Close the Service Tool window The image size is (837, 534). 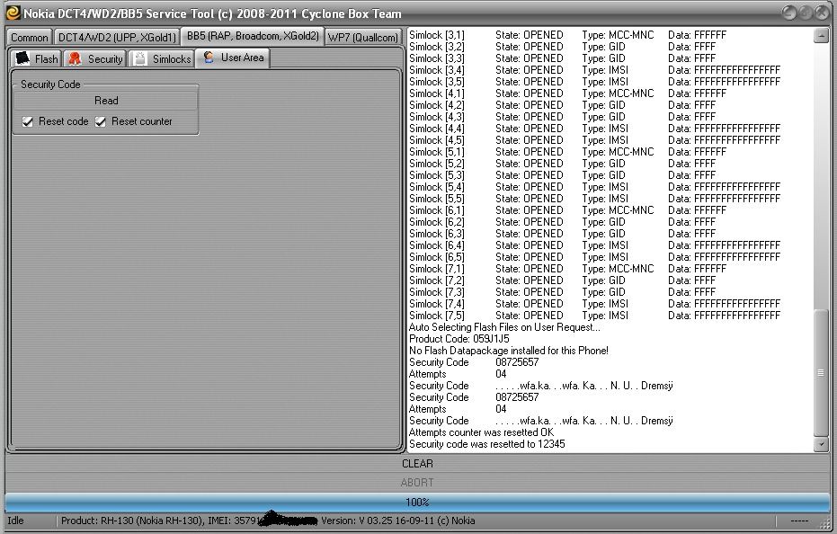(823, 13)
